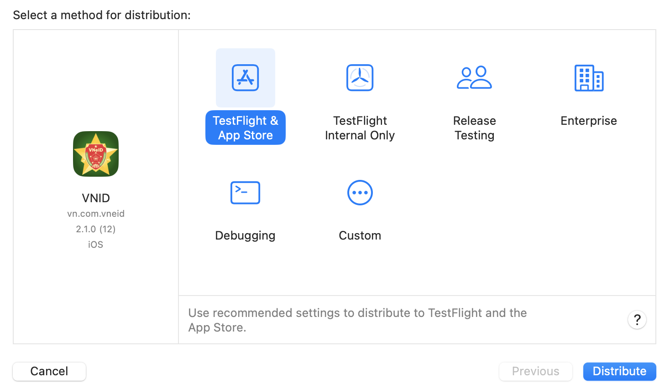Choose the Custom method label
Image resolution: width=670 pixels, height=388 pixels.
tap(360, 235)
